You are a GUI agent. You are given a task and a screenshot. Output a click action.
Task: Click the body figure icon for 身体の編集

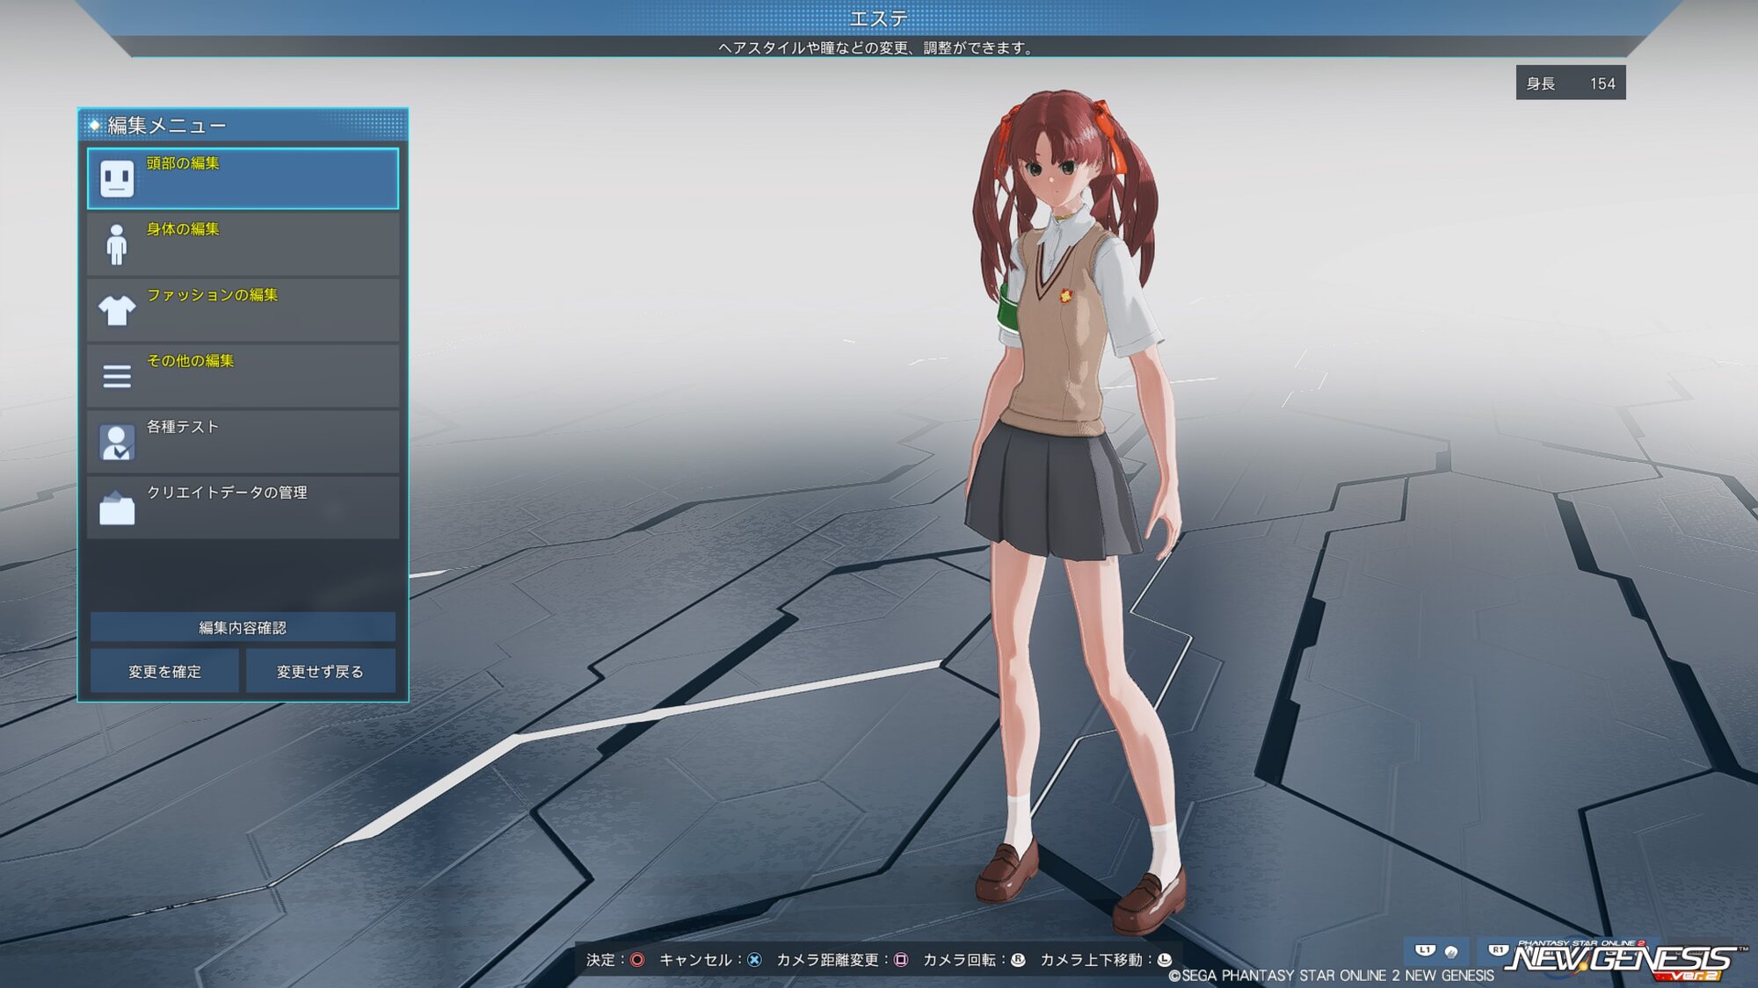116,244
